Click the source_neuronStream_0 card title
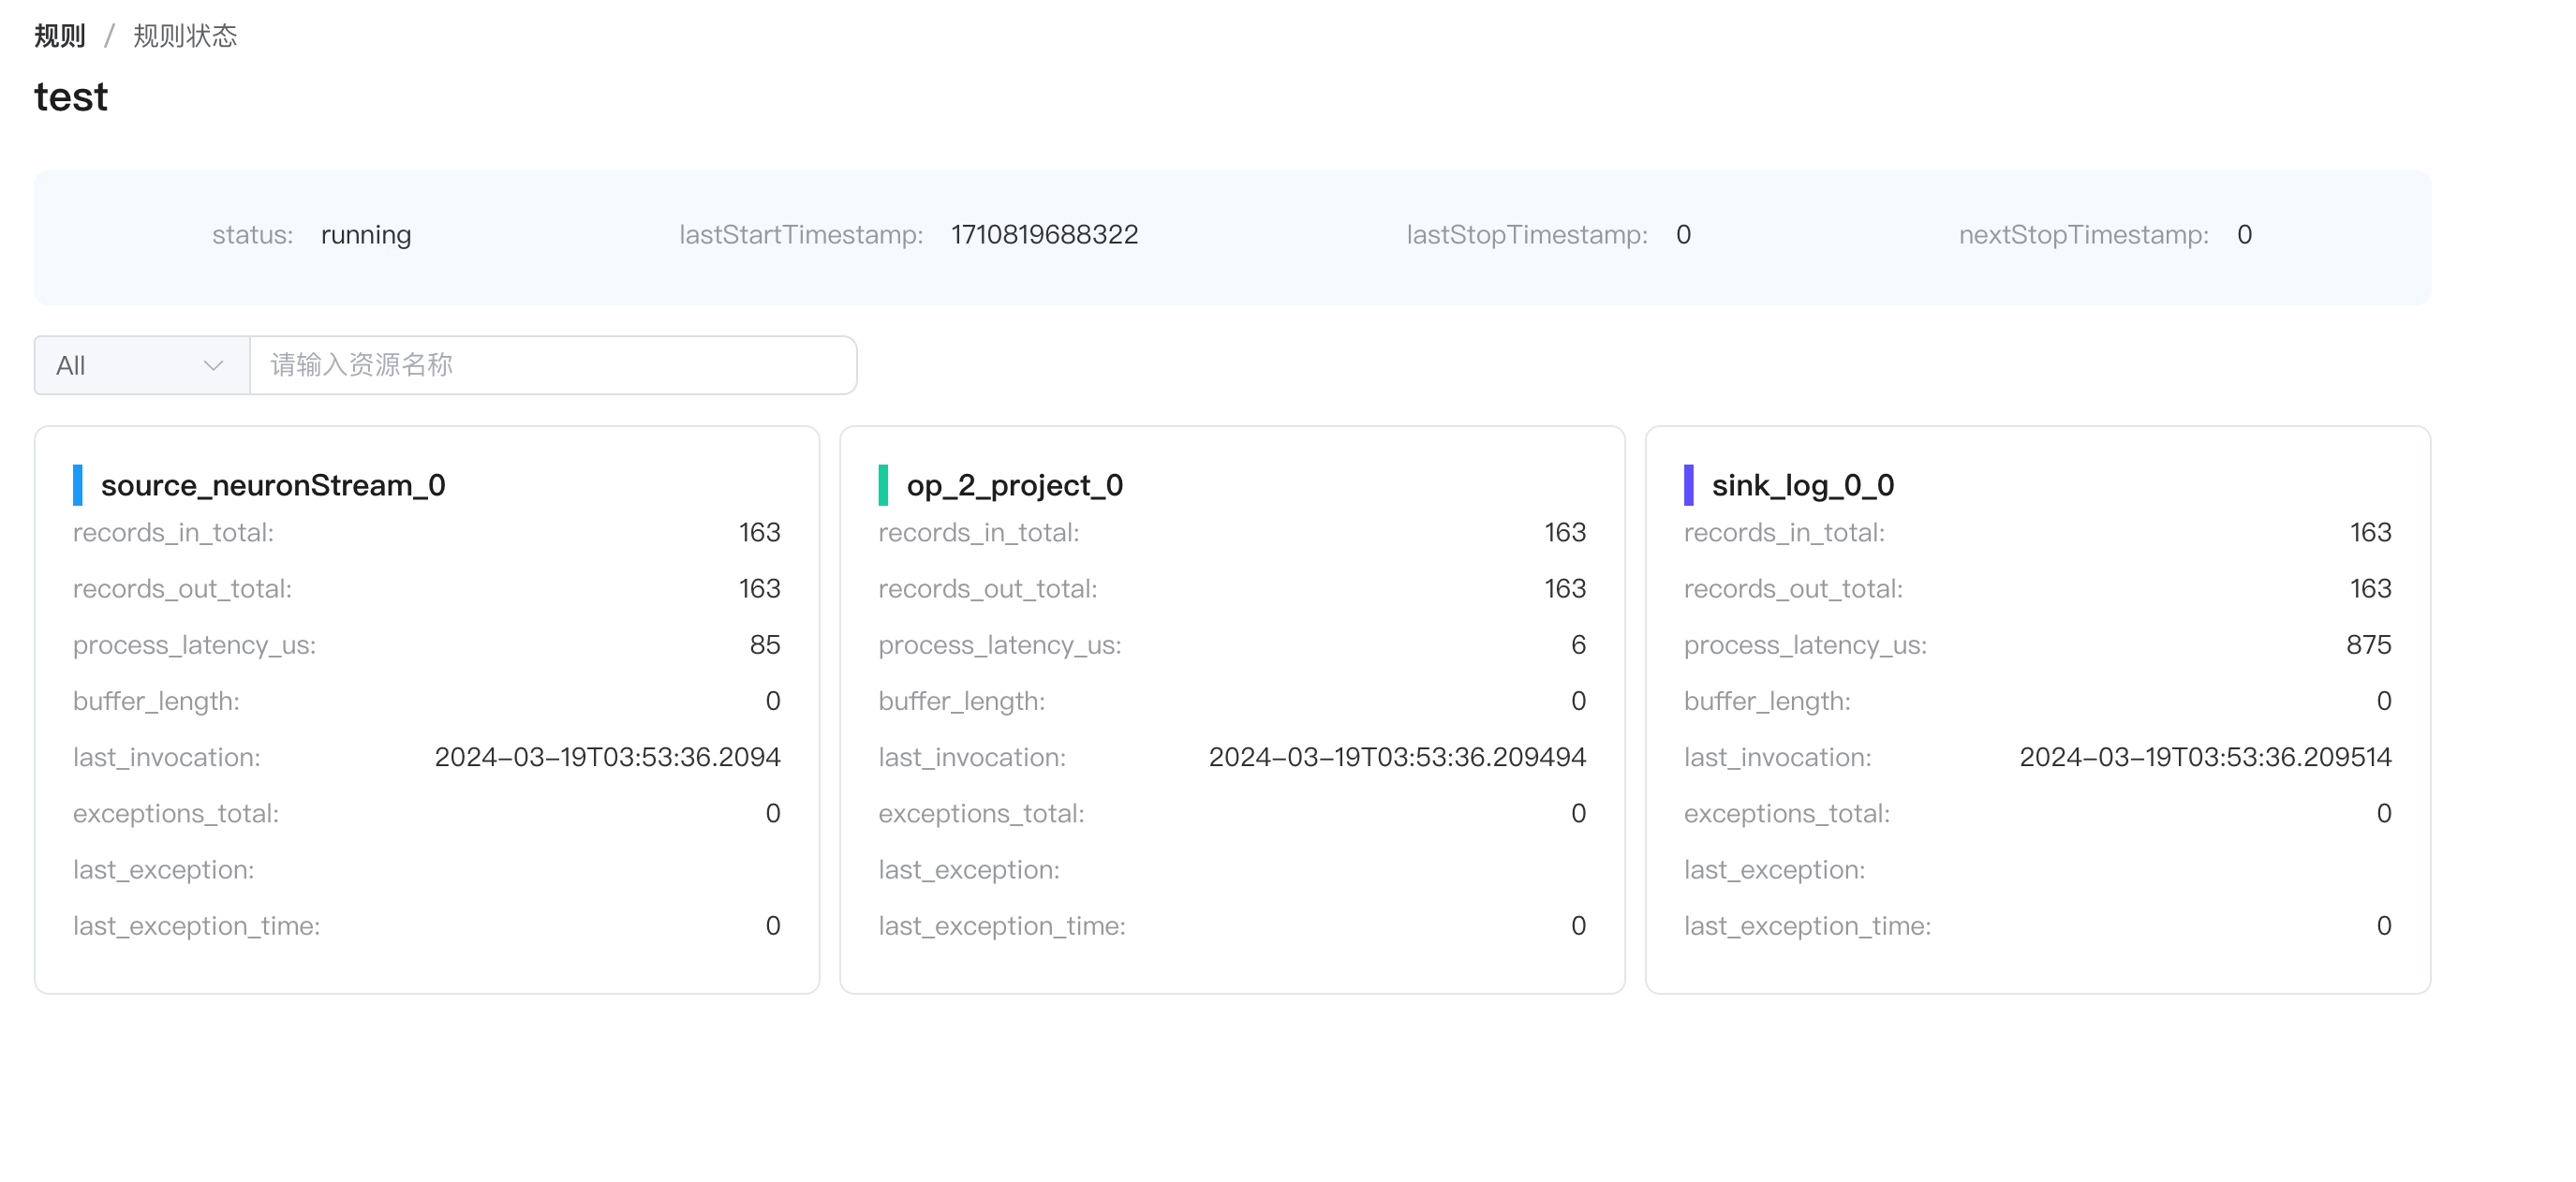Screen dimensions: 2576x1182 [273, 485]
